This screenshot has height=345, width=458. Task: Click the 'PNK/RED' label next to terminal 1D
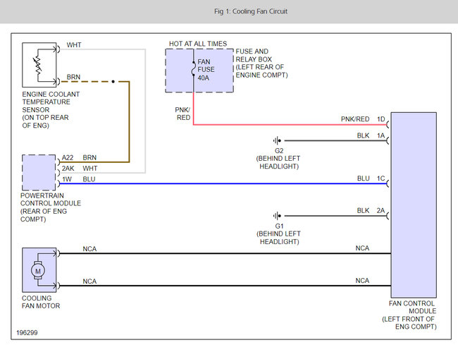click(x=355, y=119)
